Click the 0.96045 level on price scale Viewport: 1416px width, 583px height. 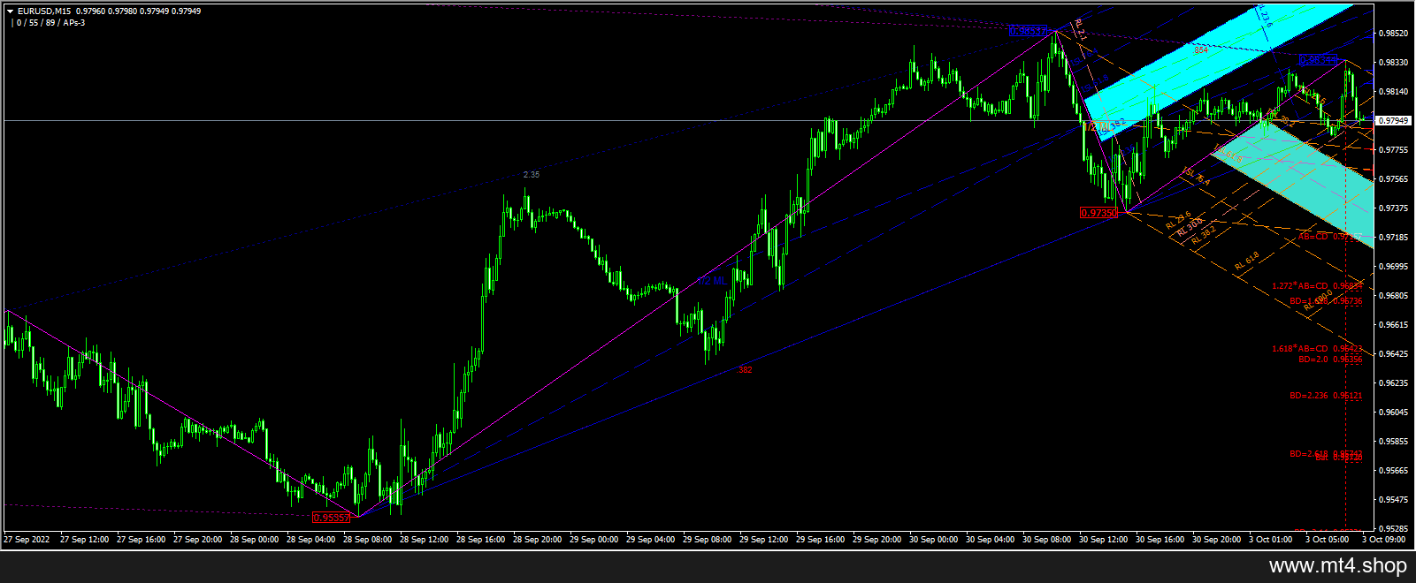click(x=1393, y=413)
